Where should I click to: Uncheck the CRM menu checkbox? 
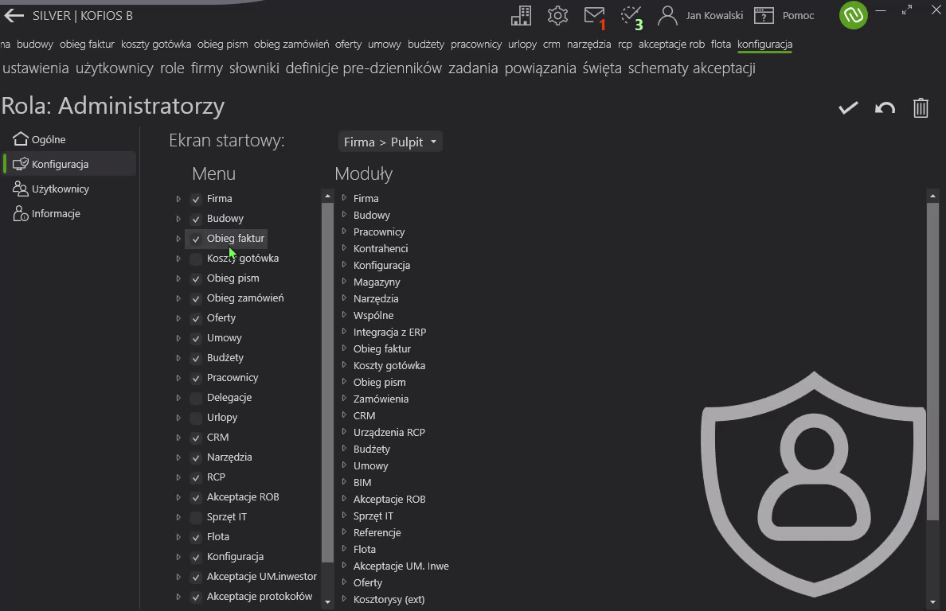[195, 438]
